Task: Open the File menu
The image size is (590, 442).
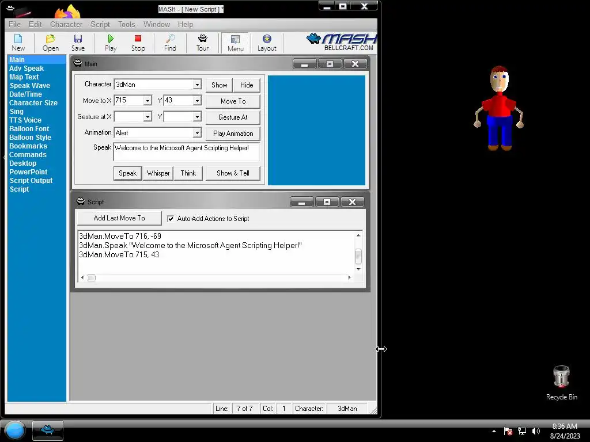Action: [x=14, y=24]
